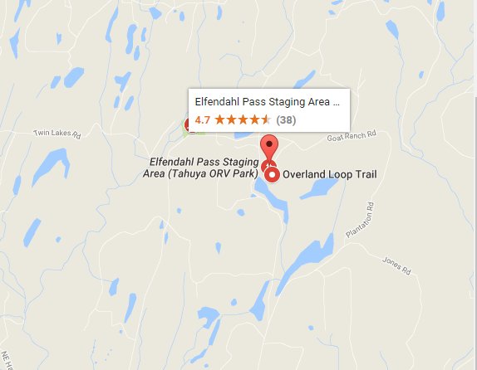477x370 pixels.
Task: Click the third orange rating star
Action: pos(243,119)
